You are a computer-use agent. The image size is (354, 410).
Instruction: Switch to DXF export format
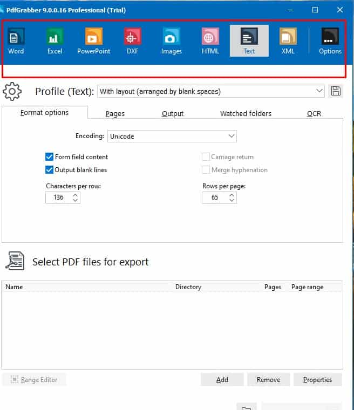coord(132,41)
